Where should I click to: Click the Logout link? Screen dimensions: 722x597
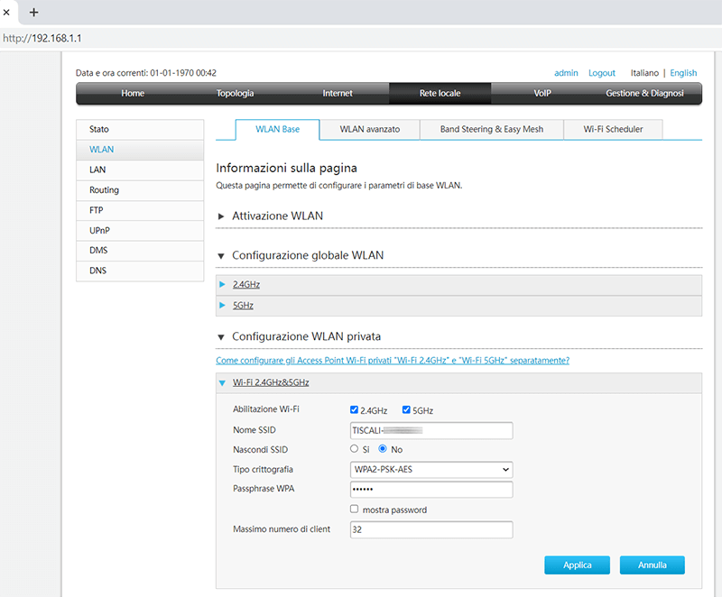601,73
